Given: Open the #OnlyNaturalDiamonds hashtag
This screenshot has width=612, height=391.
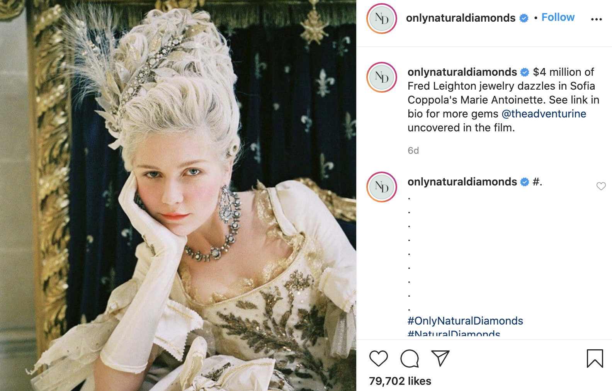Looking at the screenshot, I should (x=465, y=321).
